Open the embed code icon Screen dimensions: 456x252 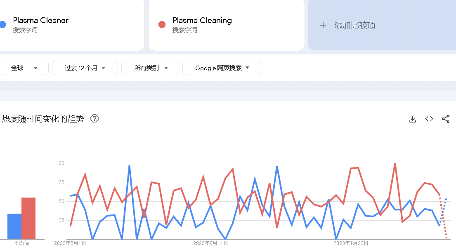pyautogui.click(x=429, y=119)
